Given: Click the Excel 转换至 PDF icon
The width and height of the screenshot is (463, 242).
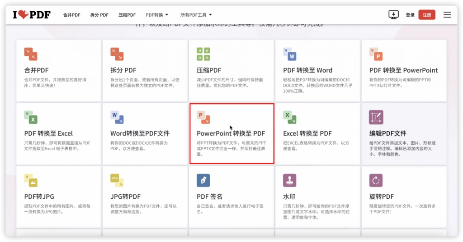Looking at the screenshot, I should pos(290,117).
